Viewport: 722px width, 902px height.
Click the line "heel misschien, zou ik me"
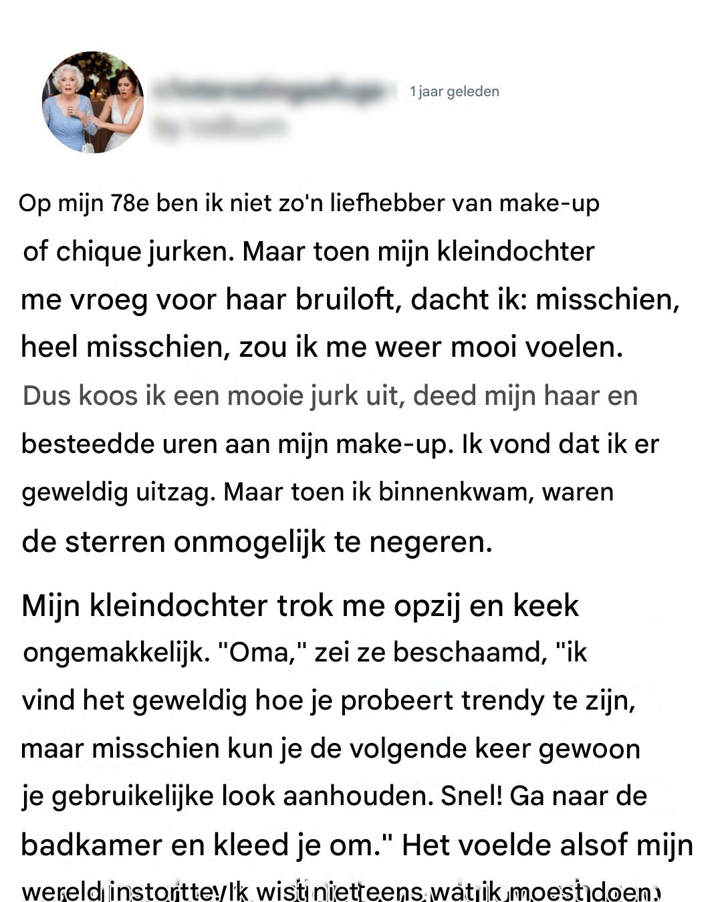click(x=322, y=347)
